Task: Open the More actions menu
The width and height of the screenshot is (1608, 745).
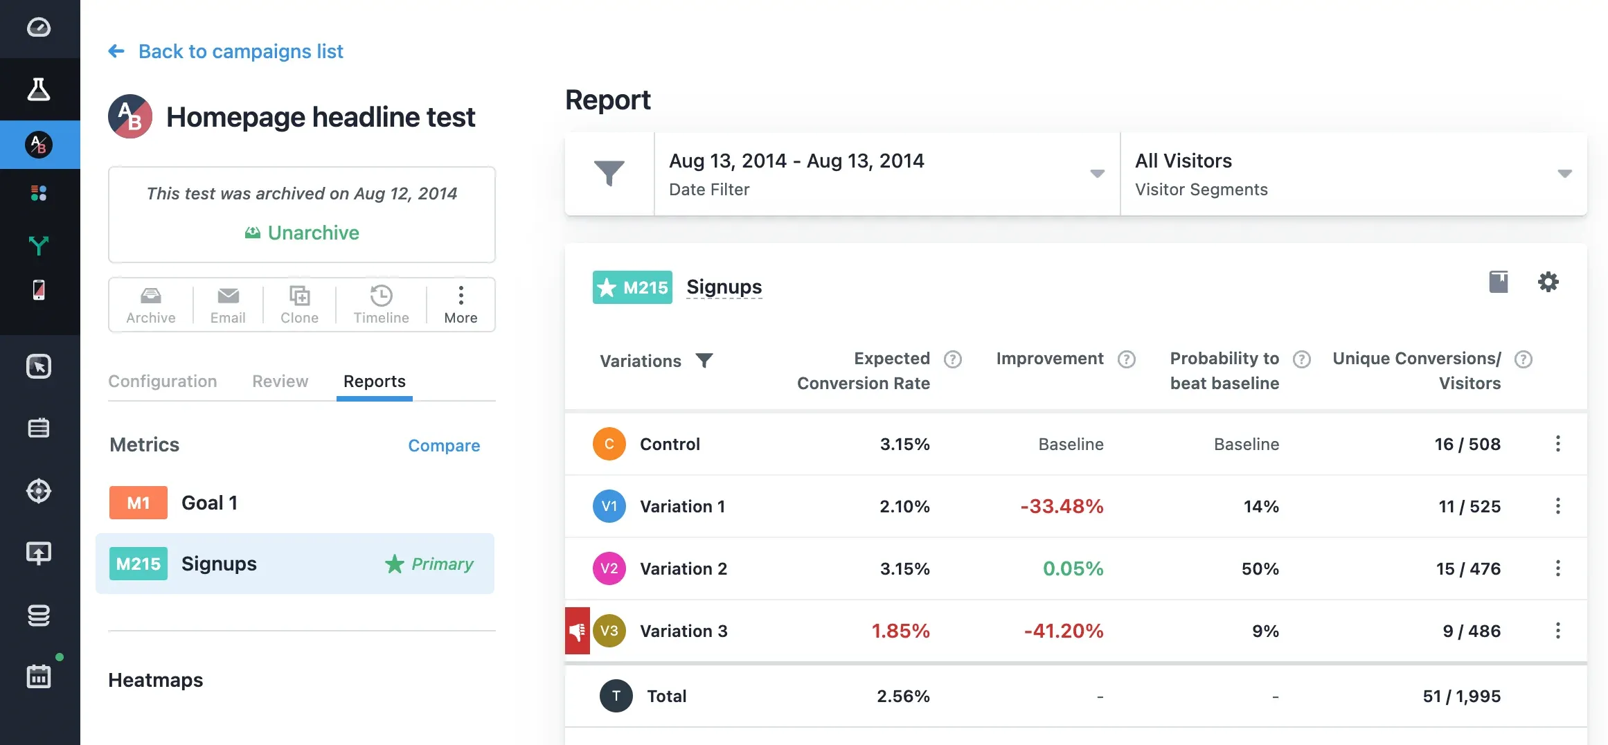Action: pos(461,304)
